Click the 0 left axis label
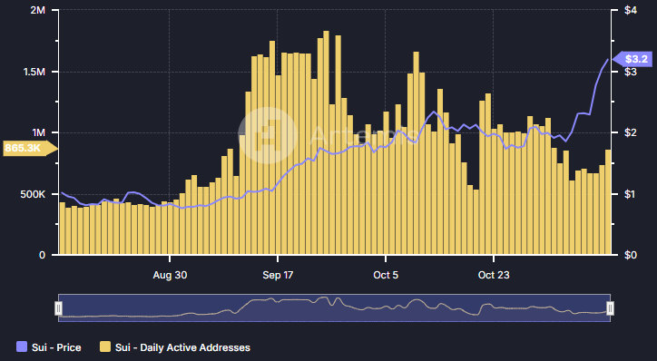The image size is (657, 361). click(42, 255)
